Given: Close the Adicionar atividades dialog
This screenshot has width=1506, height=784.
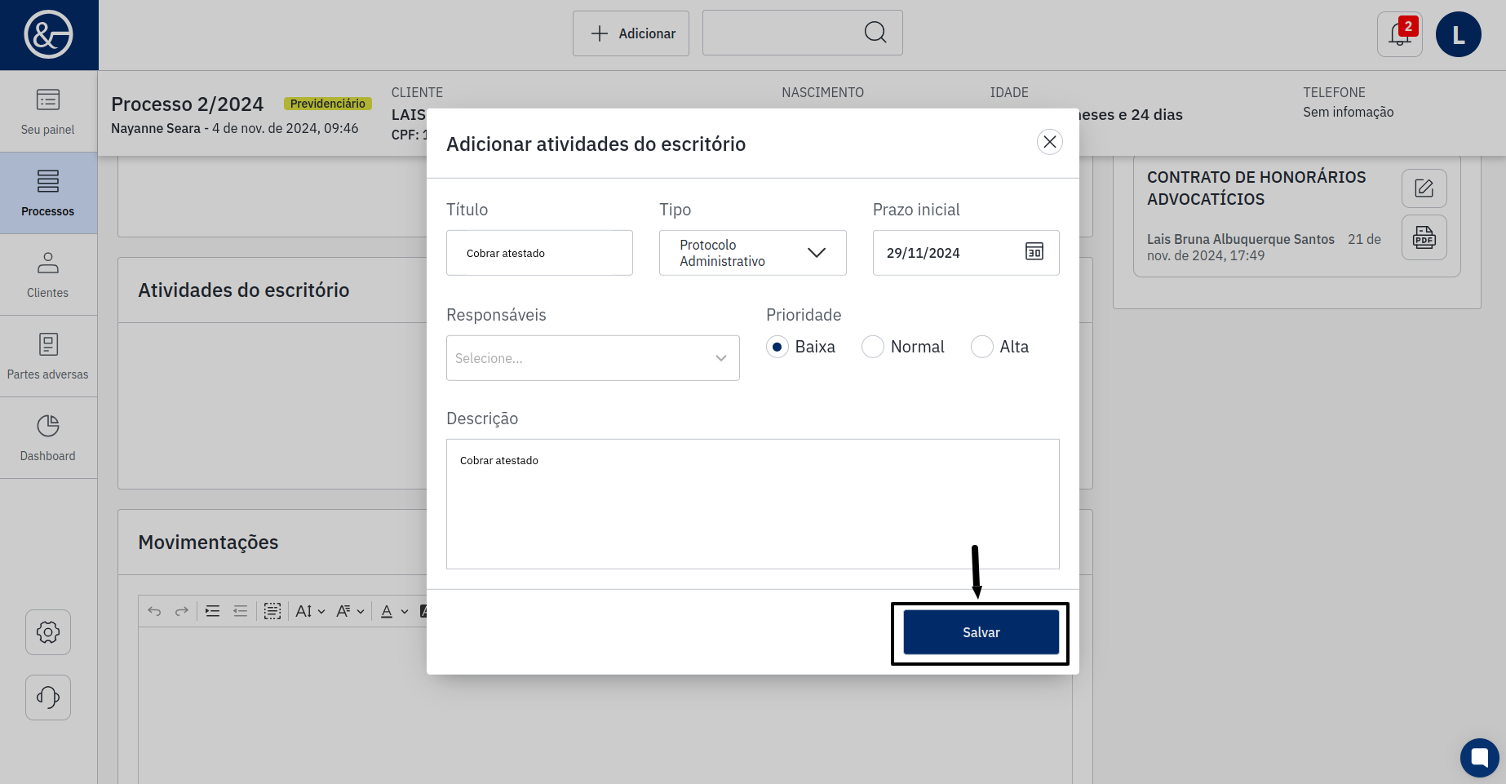Looking at the screenshot, I should [1050, 142].
